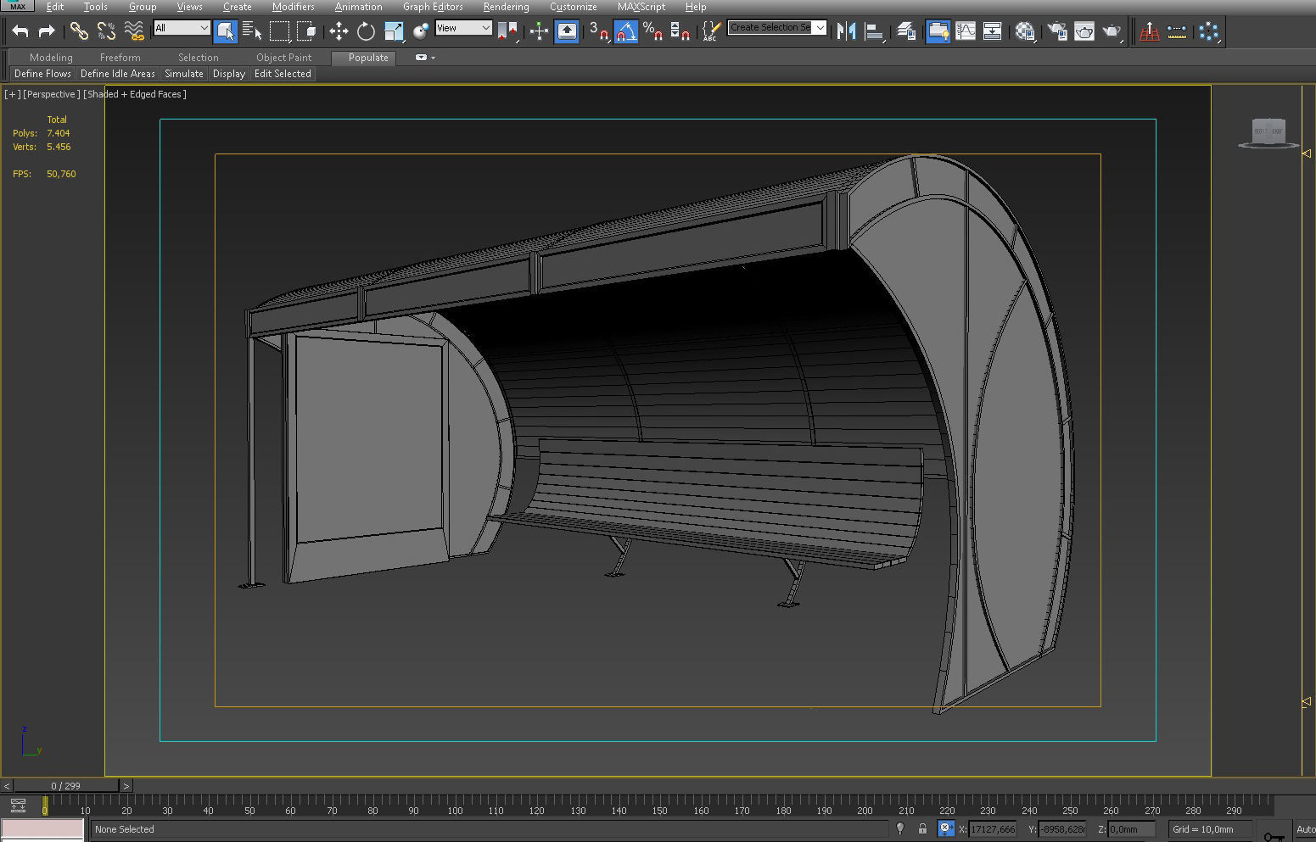The image size is (1316, 842).
Task: Select the Select and Rotate tool
Action: click(x=366, y=31)
